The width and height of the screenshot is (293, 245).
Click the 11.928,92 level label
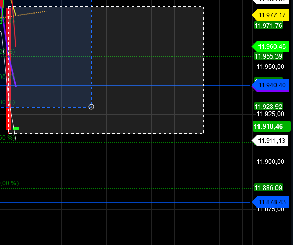coord(268,106)
